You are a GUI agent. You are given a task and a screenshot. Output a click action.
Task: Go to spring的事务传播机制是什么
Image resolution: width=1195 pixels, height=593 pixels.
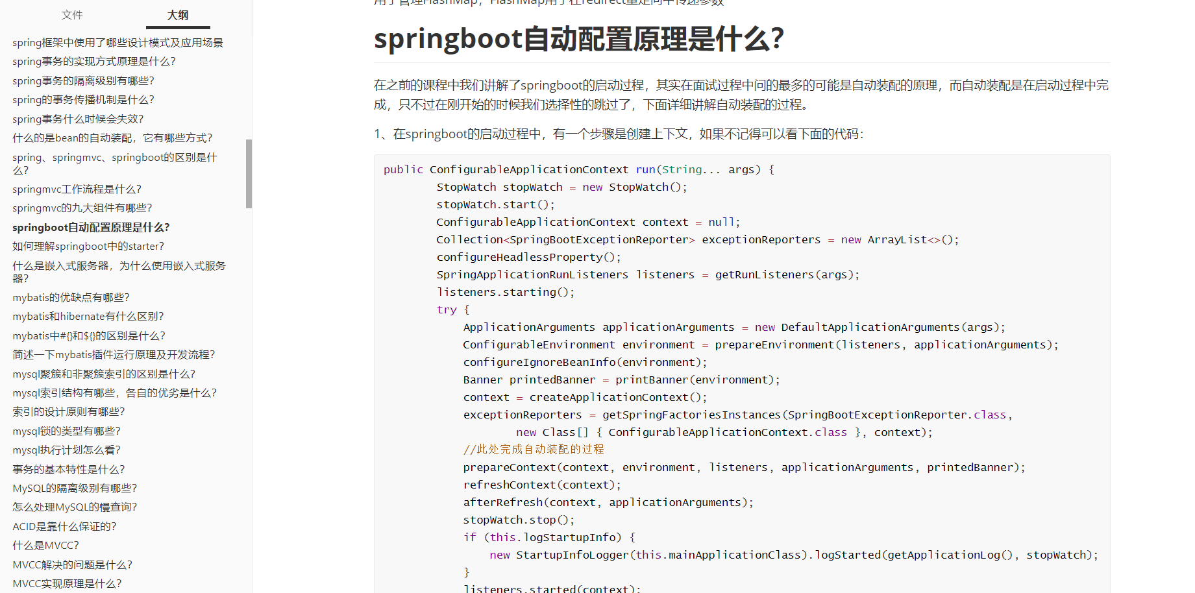tap(83, 100)
